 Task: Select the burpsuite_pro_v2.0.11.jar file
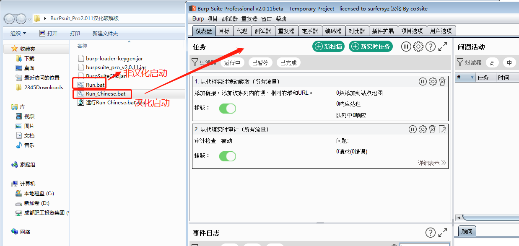coord(116,67)
